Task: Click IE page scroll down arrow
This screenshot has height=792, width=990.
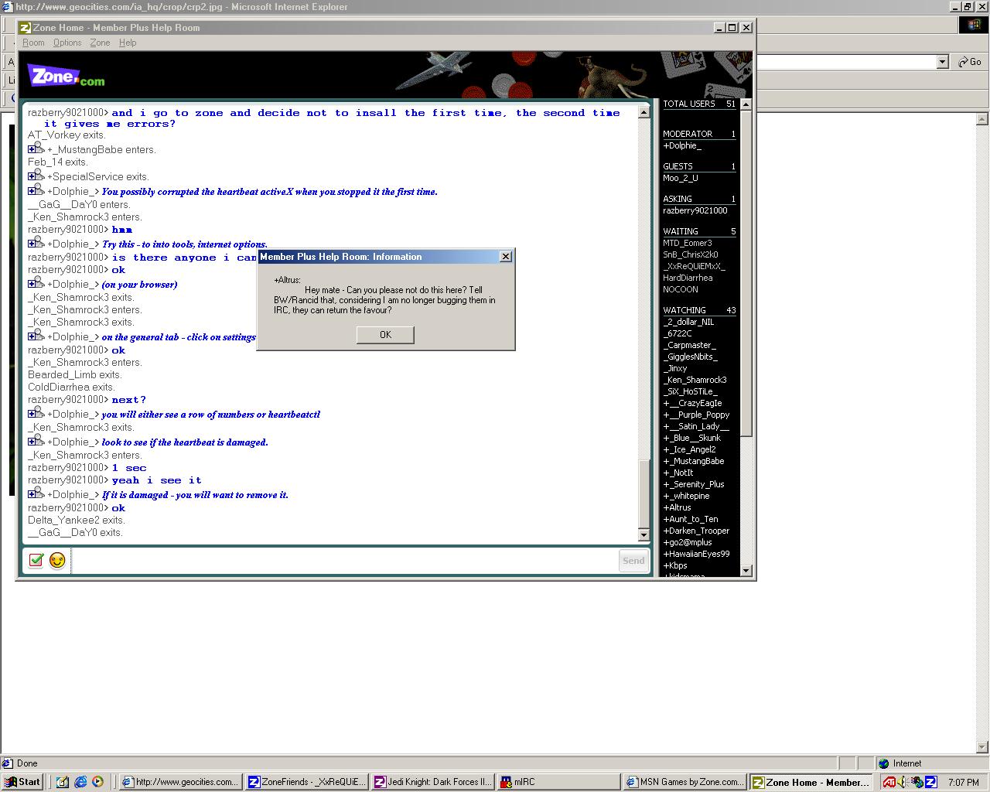Action: tap(983, 746)
